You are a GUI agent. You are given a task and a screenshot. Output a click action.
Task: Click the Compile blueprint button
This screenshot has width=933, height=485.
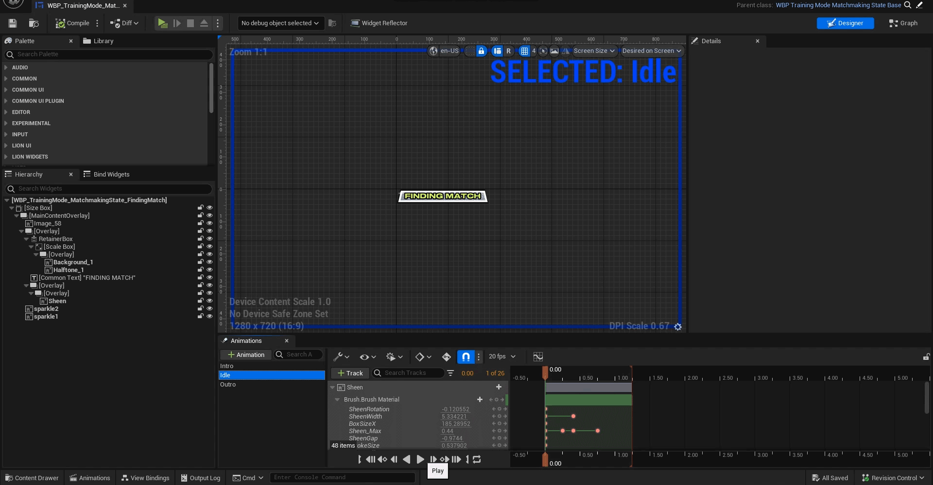pos(72,23)
